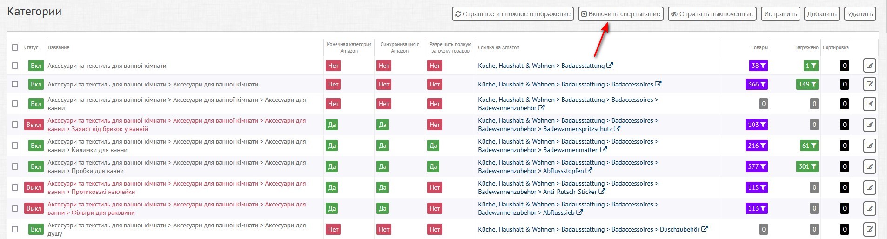Open external link icon after Badewannenspritzschutz
This screenshot has width=887, height=239.
617,129
